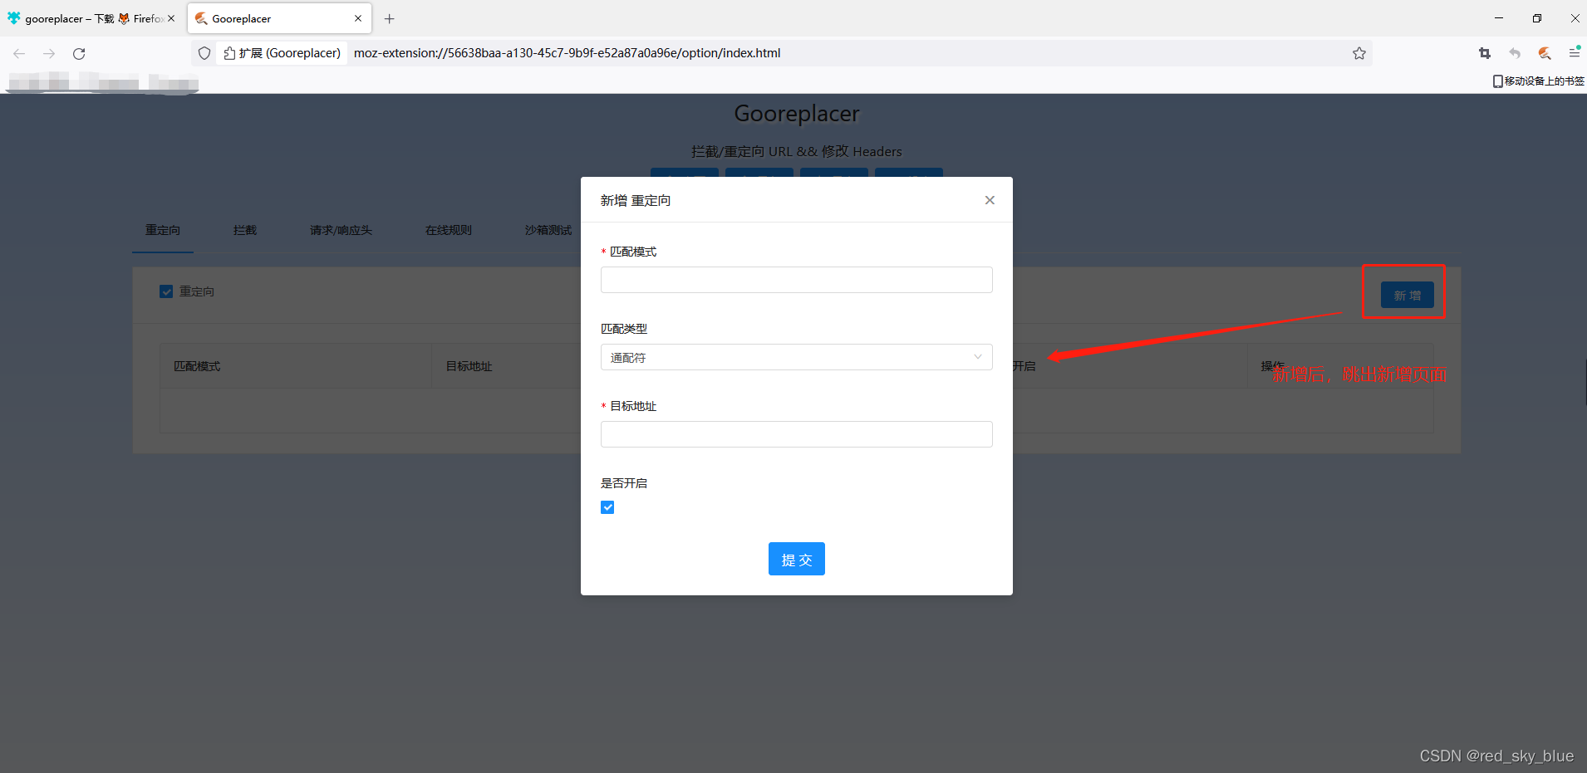Click the tracking protection shield icon
This screenshot has width=1587, height=773.
pyautogui.click(x=204, y=53)
